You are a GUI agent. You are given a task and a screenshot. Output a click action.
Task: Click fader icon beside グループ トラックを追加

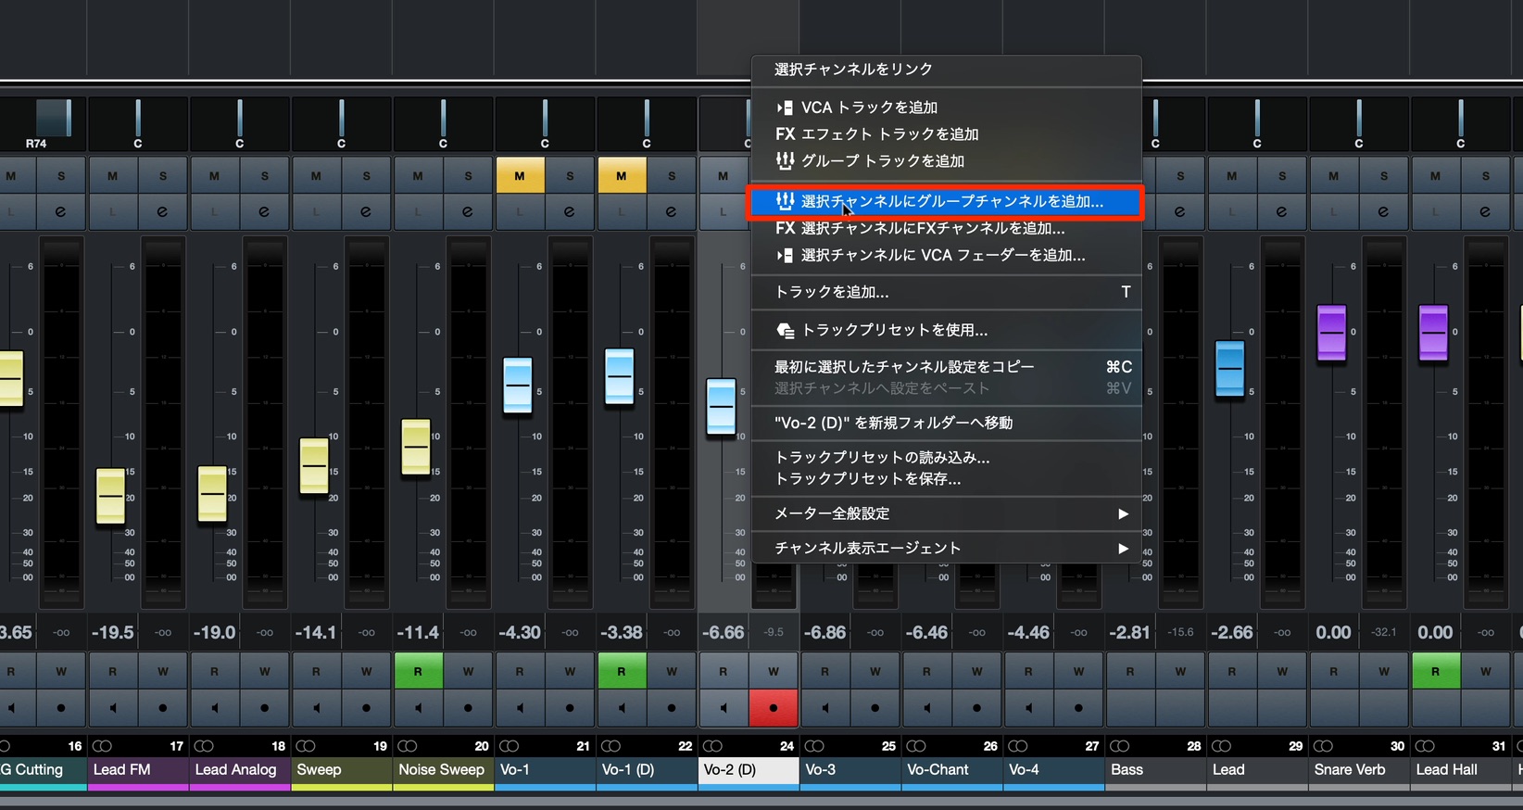(x=785, y=160)
